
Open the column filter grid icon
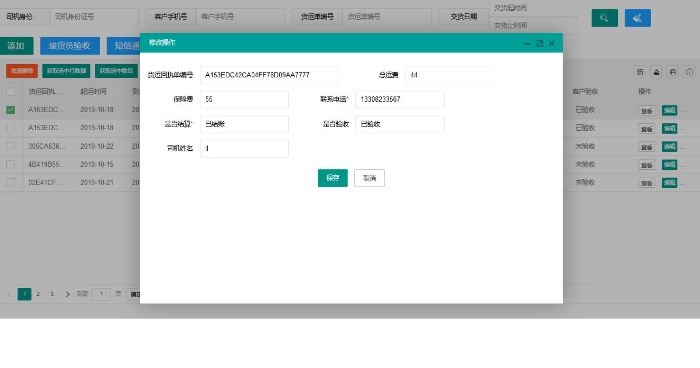tap(639, 72)
